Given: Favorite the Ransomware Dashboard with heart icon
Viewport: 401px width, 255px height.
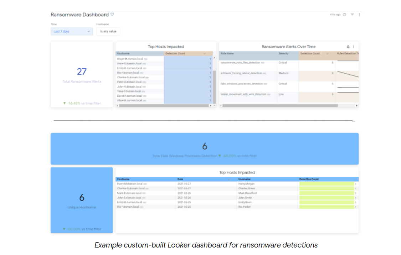Looking at the screenshot, I should pyautogui.click(x=112, y=15).
